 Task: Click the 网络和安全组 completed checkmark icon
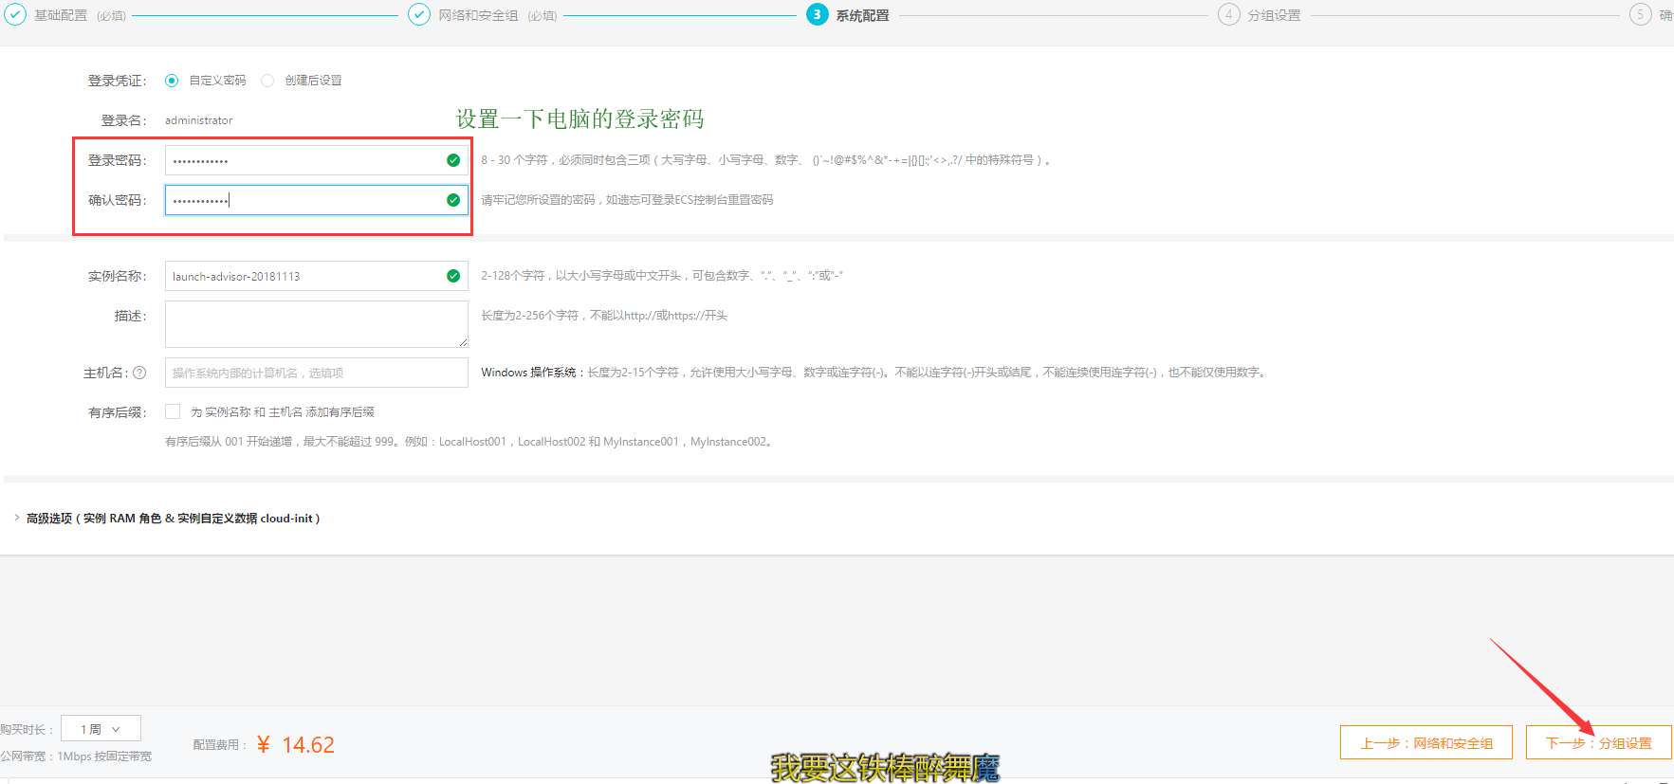click(418, 14)
